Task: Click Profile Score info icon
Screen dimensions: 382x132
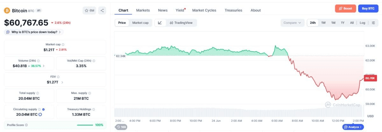Action: pos(26,125)
